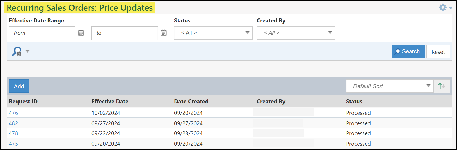Open the 'to' date calendar picker
457x150 pixels.
(x=164, y=33)
